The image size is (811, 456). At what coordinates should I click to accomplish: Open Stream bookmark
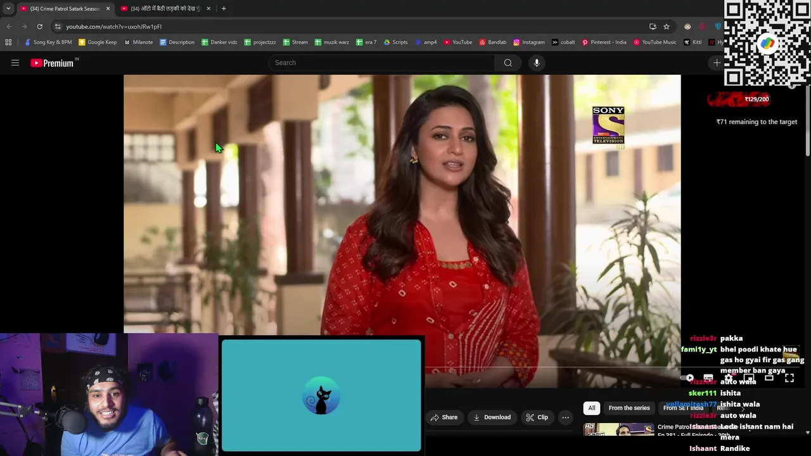point(295,42)
